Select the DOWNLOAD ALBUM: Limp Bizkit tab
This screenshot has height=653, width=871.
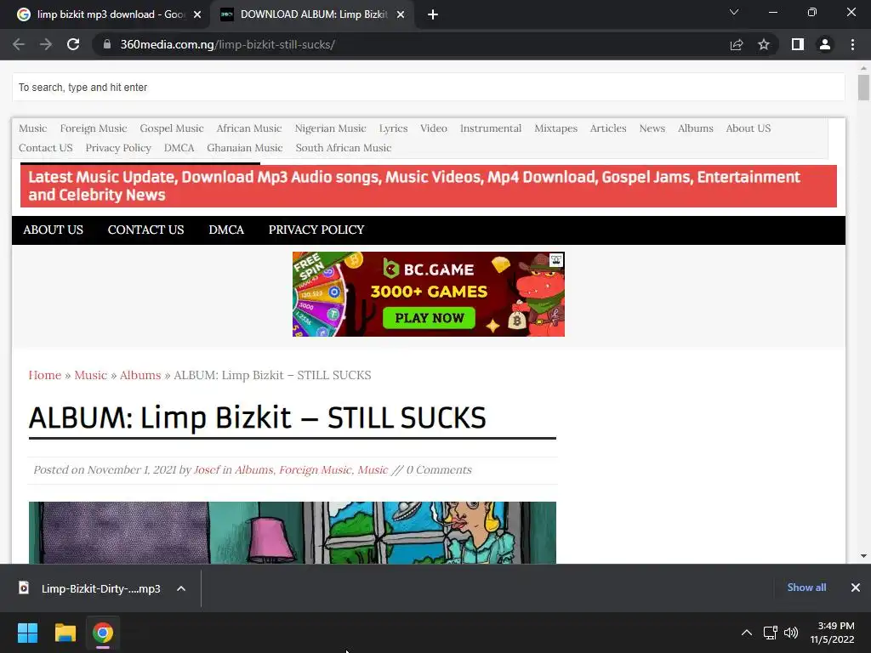[313, 14]
